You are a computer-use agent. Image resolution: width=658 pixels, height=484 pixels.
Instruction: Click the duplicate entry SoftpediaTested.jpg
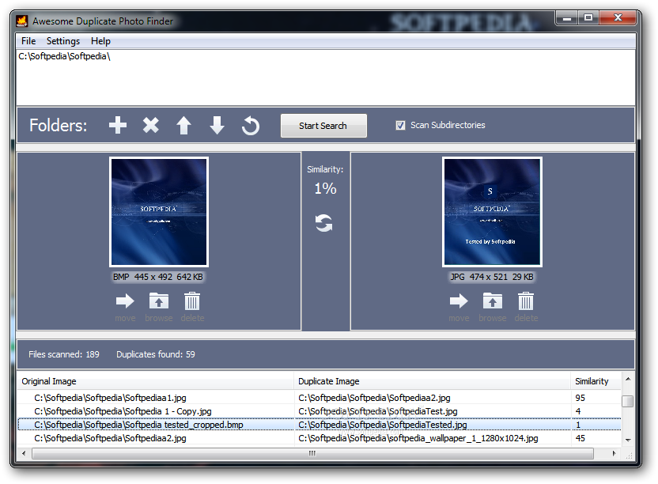(x=382, y=425)
